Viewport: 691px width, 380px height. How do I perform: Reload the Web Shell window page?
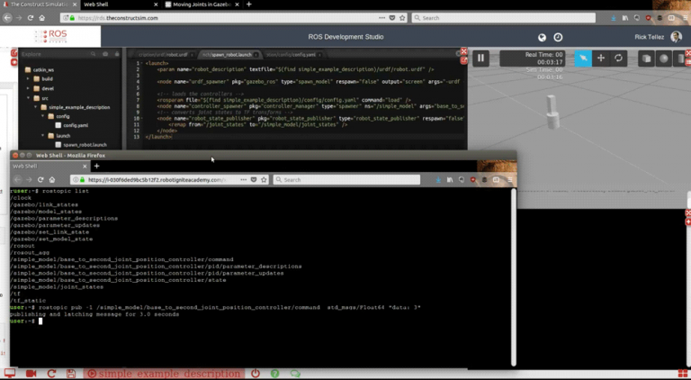pos(40,180)
